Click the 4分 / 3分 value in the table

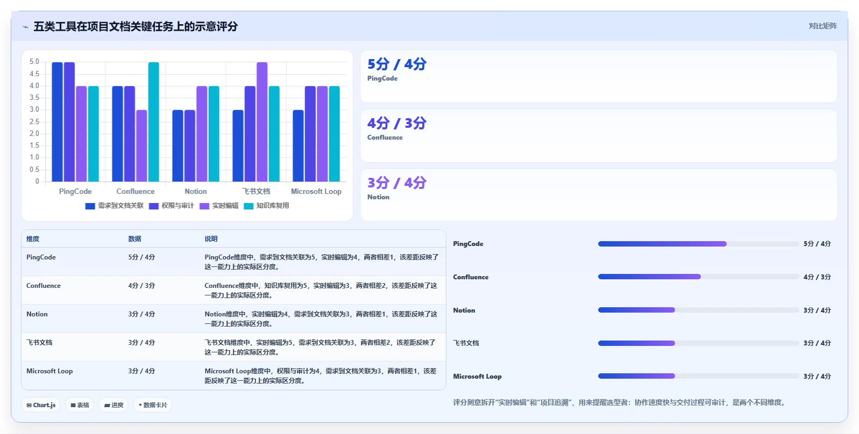click(141, 286)
